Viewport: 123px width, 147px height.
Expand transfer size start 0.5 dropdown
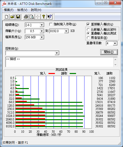42,31
